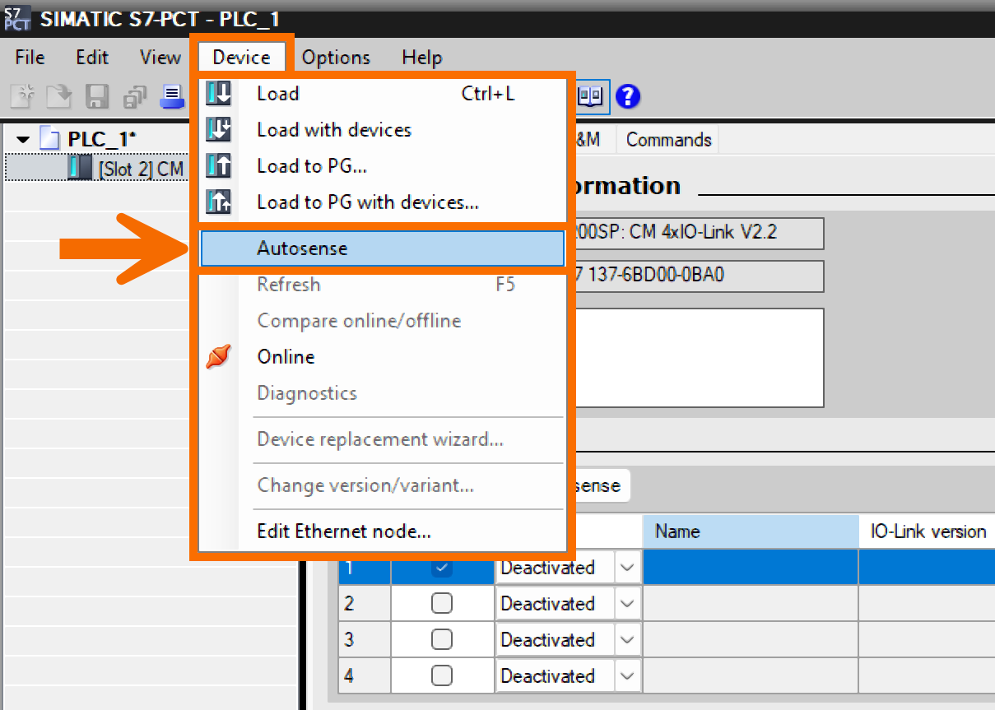Click the Print toolbar icon
995x710 pixels.
tap(173, 96)
